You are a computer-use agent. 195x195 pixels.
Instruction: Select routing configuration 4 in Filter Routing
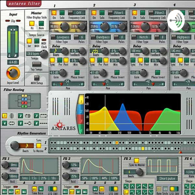(4, 123)
